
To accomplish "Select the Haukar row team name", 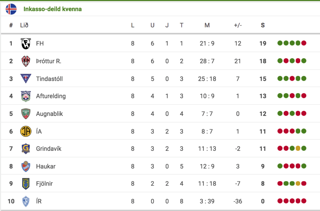I will 46,166.
